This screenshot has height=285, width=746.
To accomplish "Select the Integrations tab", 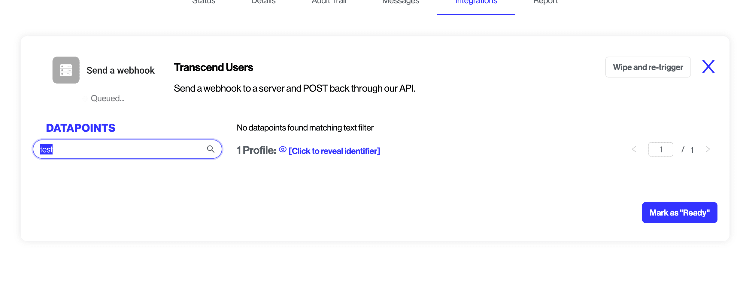I will click(476, 2).
